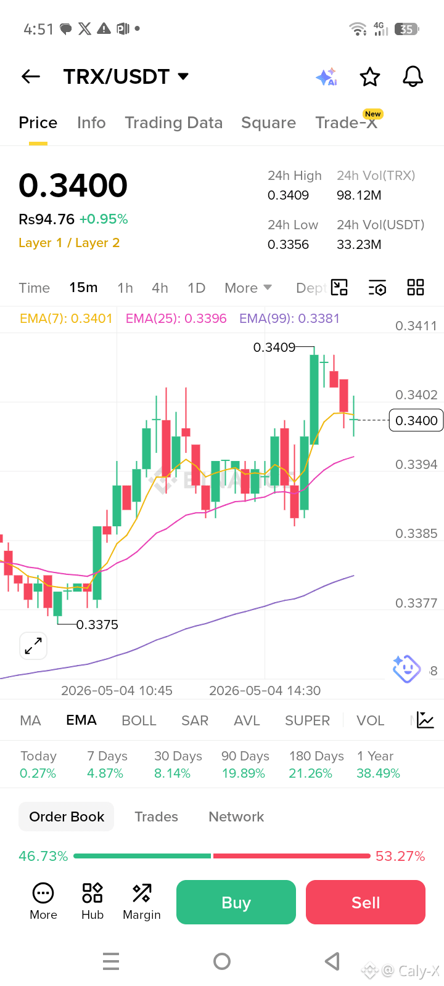Add TRX/USDT to favorites with star
The width and height of the screenshot is (444, 986).
[x=370, y=77]
